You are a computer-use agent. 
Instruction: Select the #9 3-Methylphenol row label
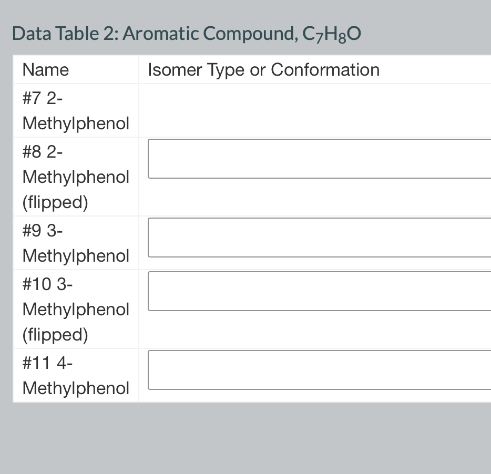tap(76, 243)
